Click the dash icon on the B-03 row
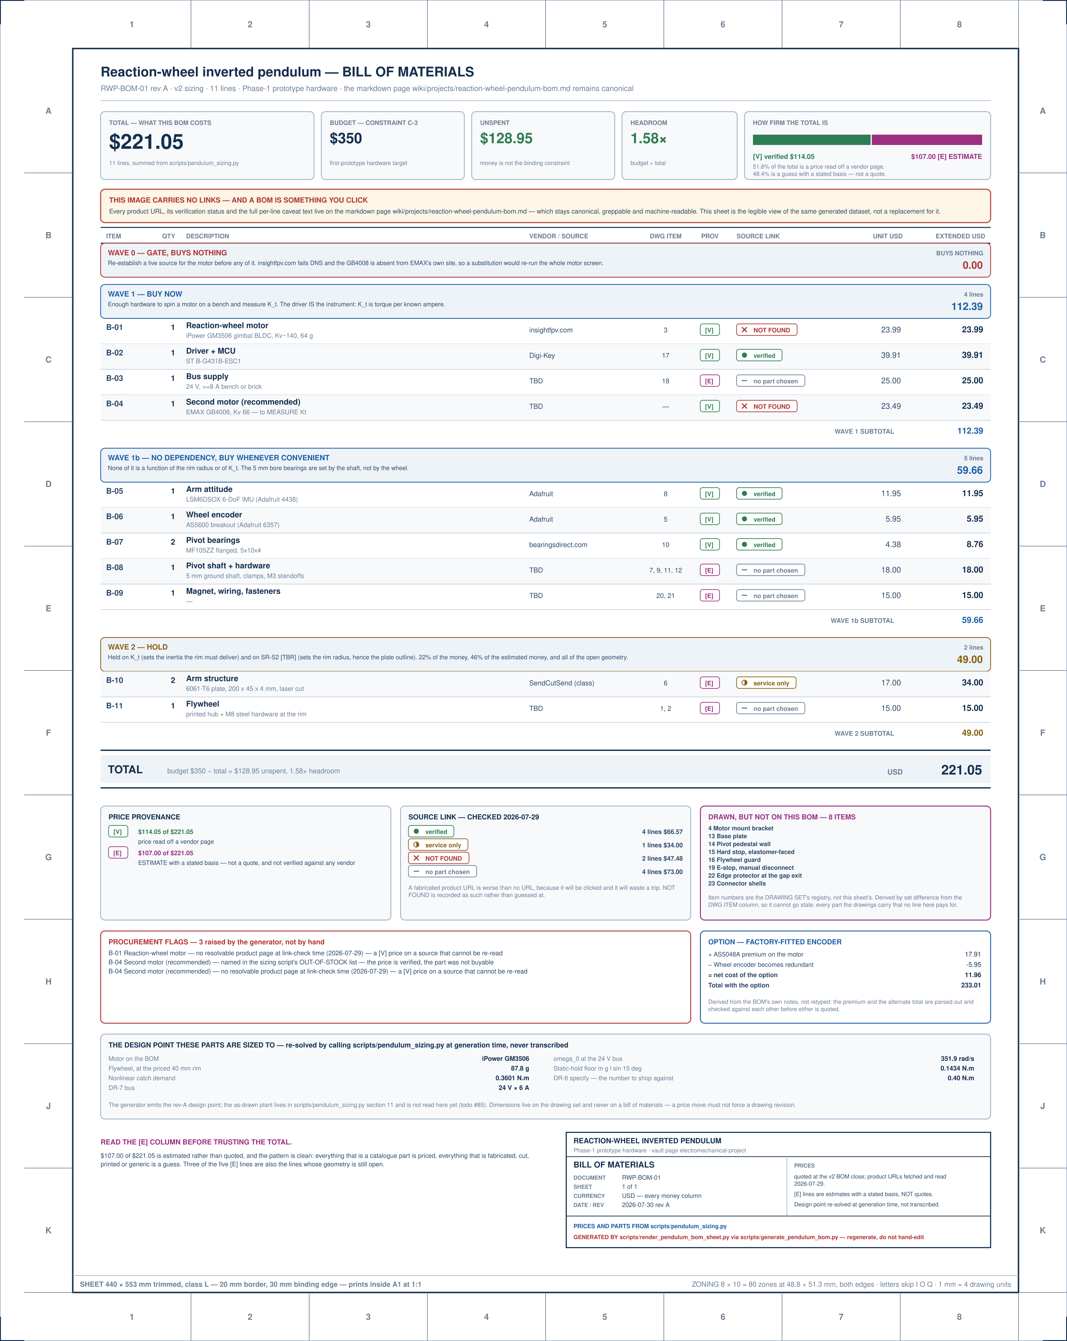Screen dimensions: 1067x1341 coord(744,381)
